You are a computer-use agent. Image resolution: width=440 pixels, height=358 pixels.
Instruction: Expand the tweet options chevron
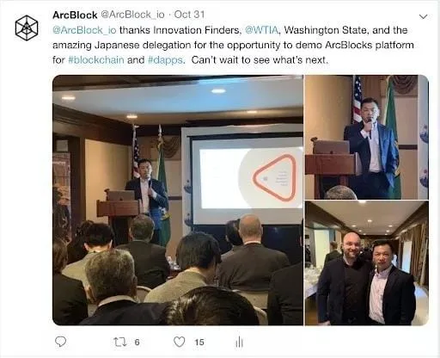[x=423, y=16]
